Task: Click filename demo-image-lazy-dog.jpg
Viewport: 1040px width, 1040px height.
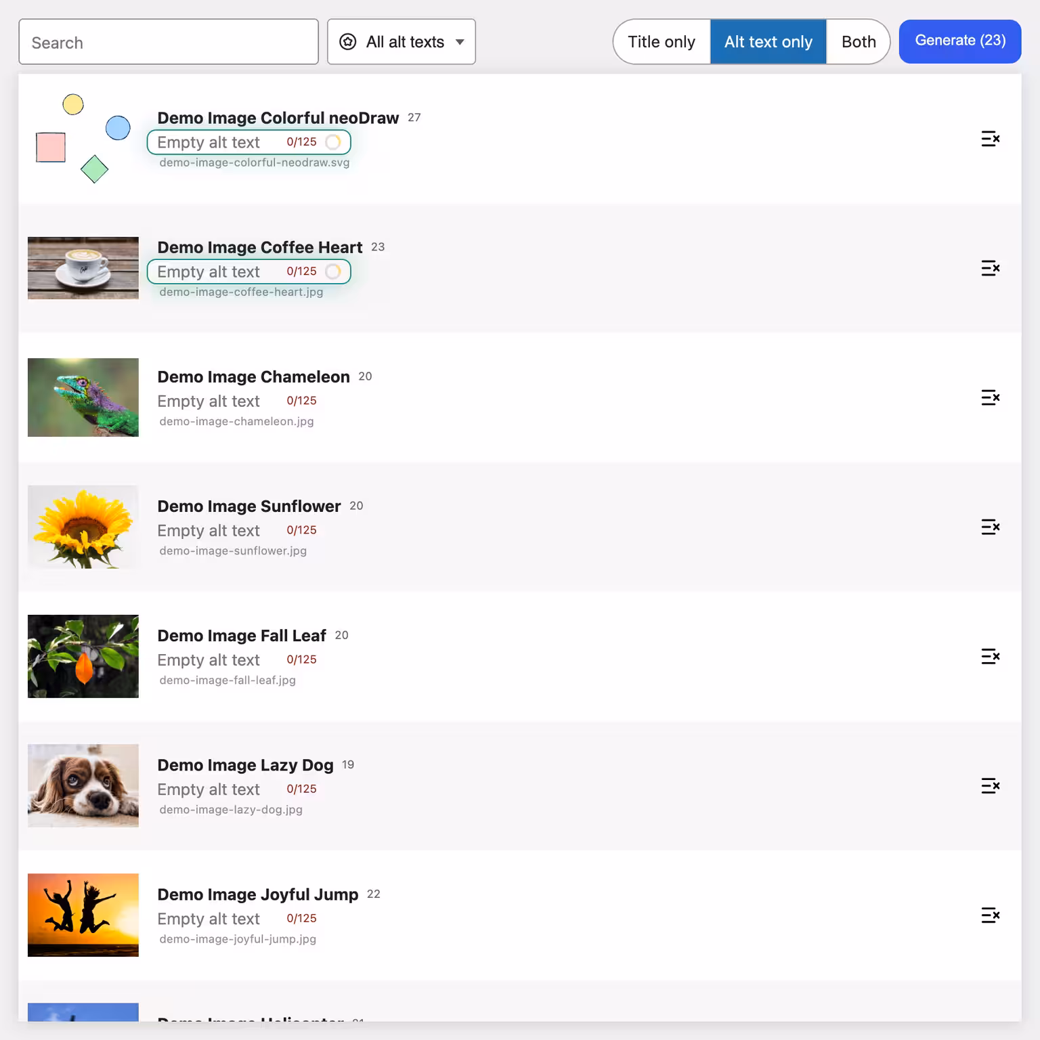Action: (231, 809)
